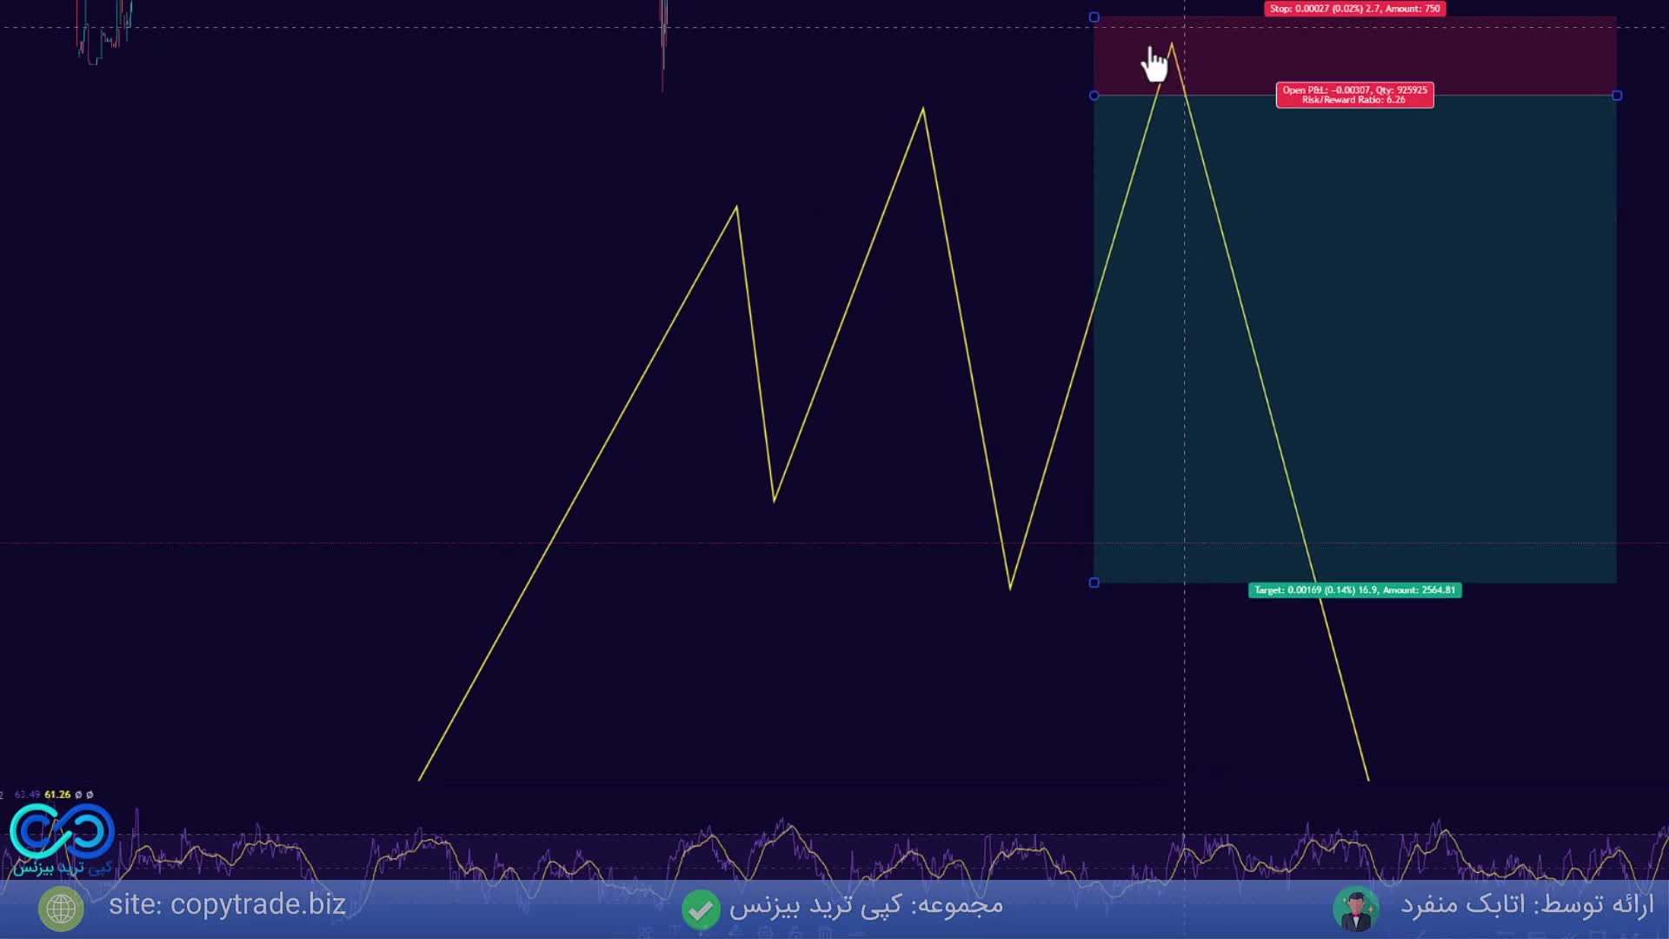
Task: Click the Copytrade infinity logo
Action: click(x=62, y=832)
